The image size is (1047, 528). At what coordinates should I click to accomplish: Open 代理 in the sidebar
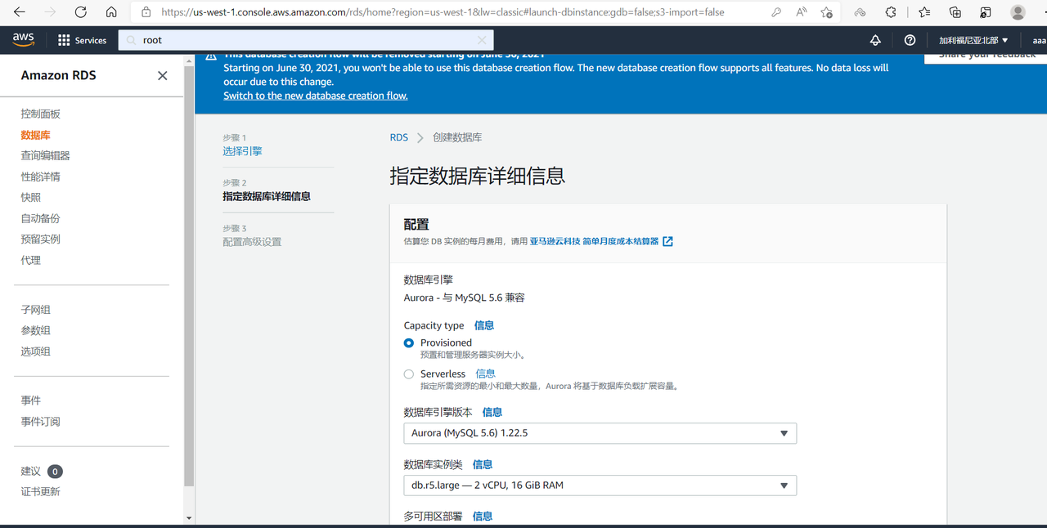[31, 260]
